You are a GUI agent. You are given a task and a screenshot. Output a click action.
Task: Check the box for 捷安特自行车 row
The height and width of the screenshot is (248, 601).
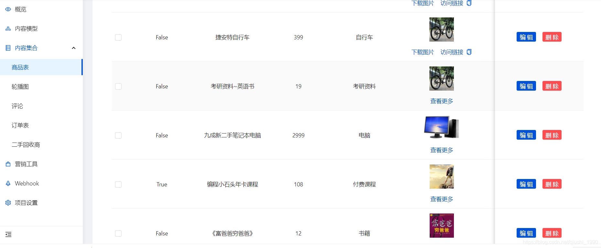[x=118, y=37]
